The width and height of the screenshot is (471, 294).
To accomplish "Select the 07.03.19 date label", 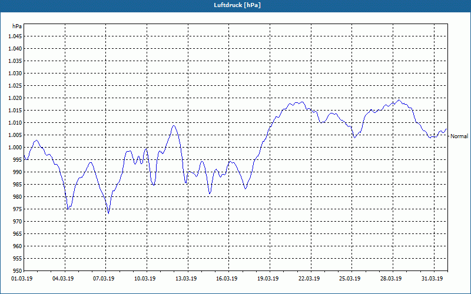I will click(x=104, y=279).
